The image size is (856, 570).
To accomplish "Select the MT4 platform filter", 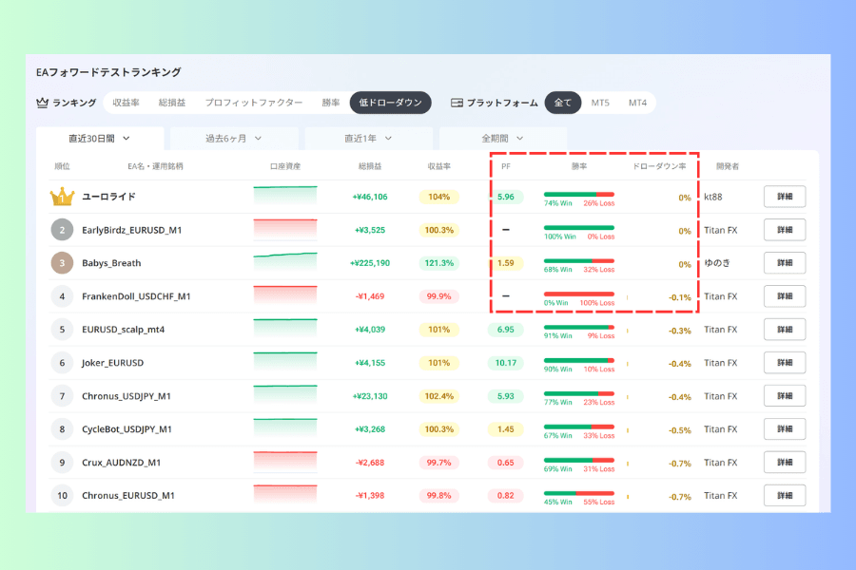I will point(637,103).
